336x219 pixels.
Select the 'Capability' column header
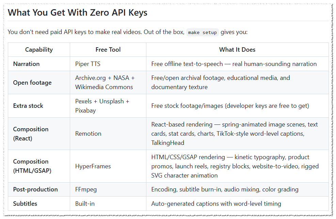(39, 50)
